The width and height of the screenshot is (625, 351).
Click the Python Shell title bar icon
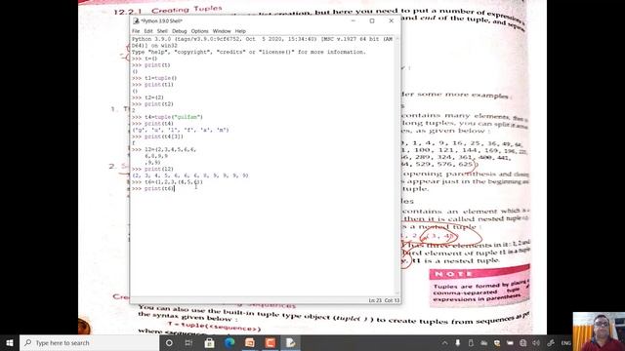(x=136, y=20)
